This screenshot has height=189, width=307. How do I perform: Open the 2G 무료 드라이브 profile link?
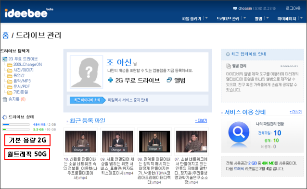point(138,80)
